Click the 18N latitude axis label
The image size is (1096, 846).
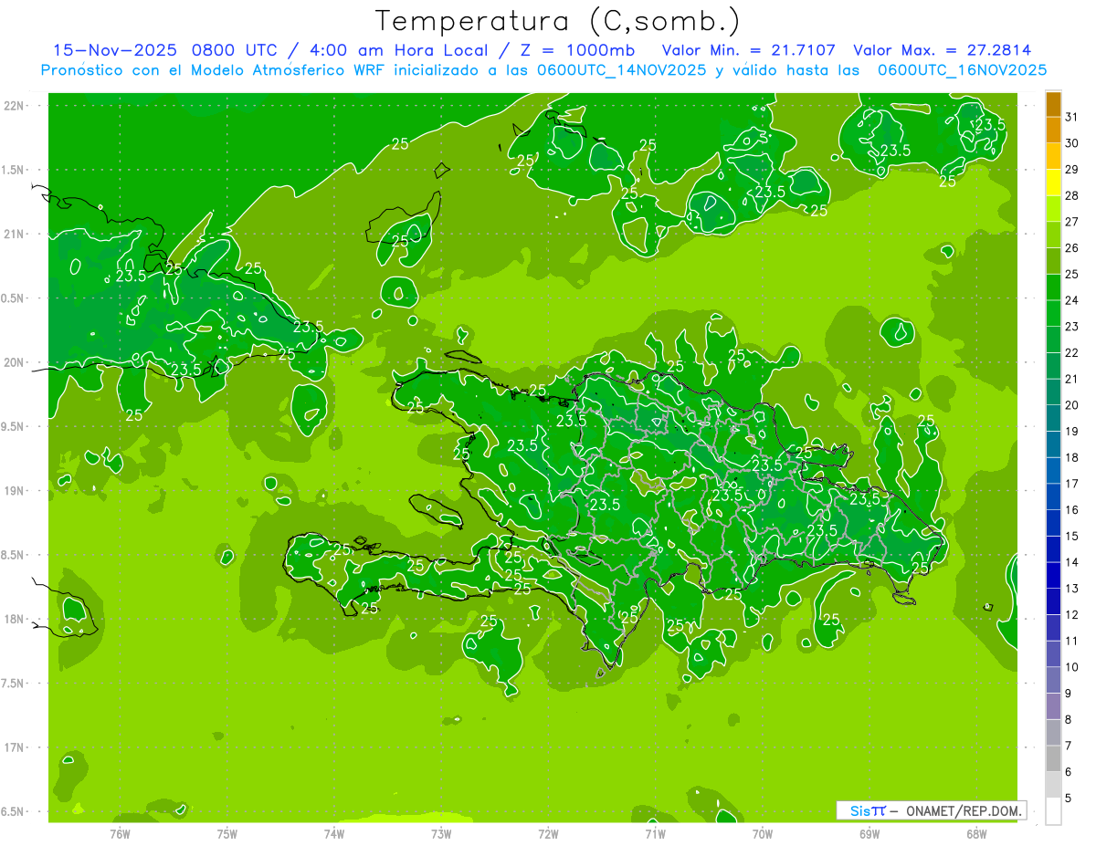coord(14,619)
